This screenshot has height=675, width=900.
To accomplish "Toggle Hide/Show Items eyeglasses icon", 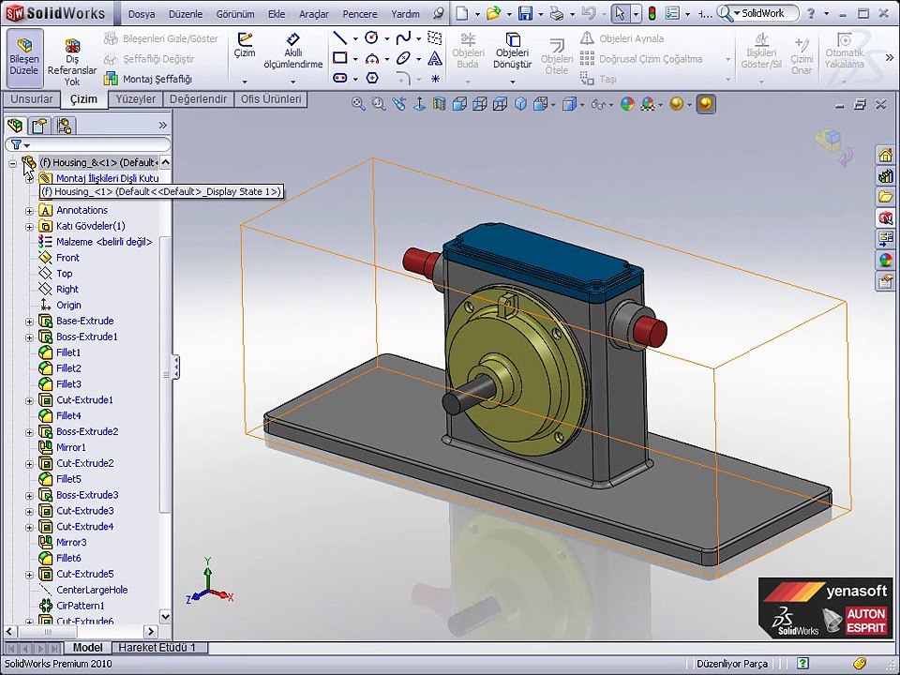I will click(x=598, y=104).
